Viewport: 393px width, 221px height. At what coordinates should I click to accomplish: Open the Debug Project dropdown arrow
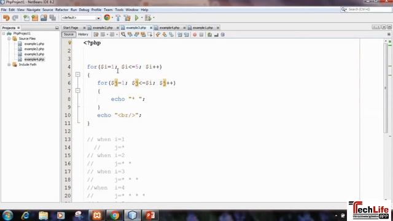[154, 18]
